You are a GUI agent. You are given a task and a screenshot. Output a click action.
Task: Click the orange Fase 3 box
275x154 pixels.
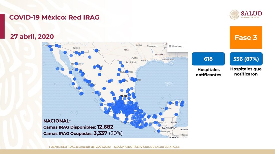pyautogui.click(x=246, y=37)
